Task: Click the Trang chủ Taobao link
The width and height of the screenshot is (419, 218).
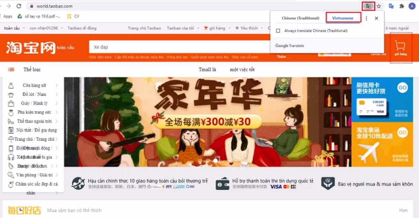Action: click(144, 28)
